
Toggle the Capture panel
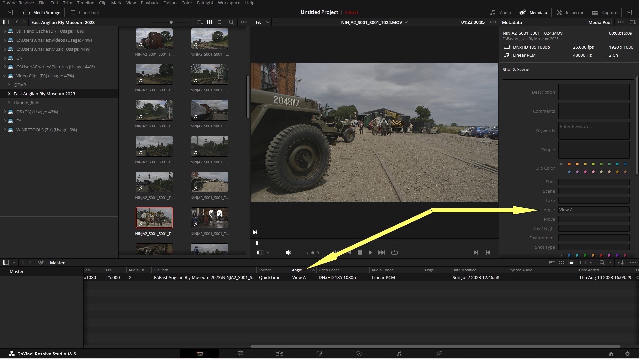click(x=605, y=12)
